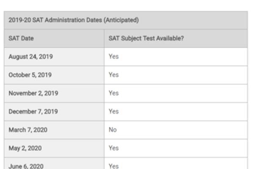Click '2019-20' in the table title
The height and width of the screenshot is (169, 254).
(19, 20)
